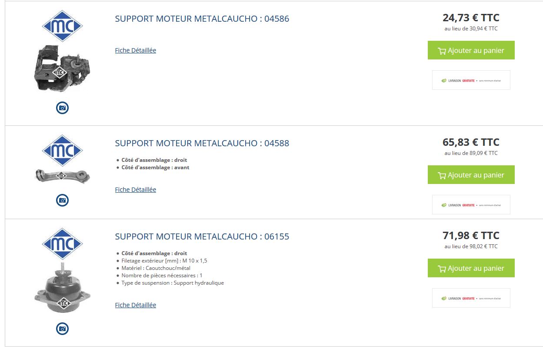Image resolution: width=543 pixels, height=348 pixels.
Task: Click Metalcaucho logo above product 04586
Action: click(62, 26)
